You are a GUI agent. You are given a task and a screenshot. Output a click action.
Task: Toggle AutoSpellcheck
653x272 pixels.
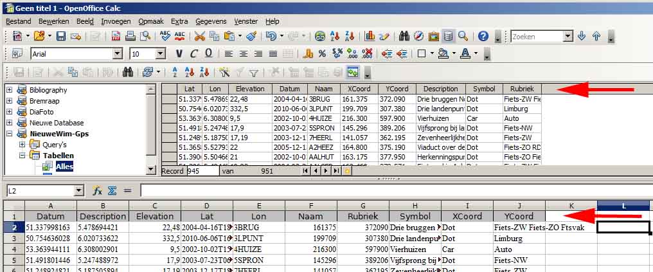coord(180,36)
